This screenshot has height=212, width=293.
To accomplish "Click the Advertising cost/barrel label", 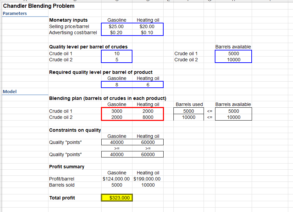I will point(73,33).
